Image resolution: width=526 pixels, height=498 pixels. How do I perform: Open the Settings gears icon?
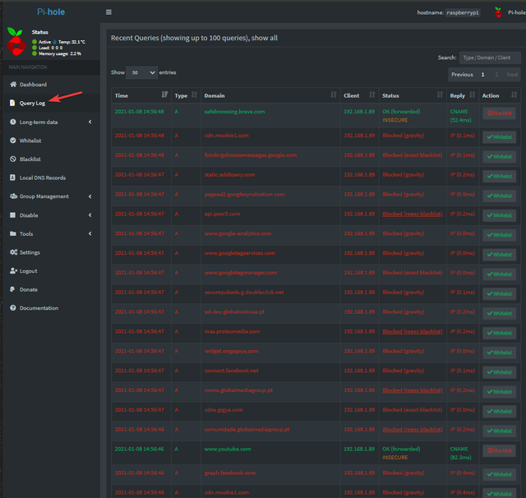click(x=13, y=252)
